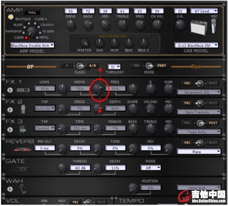The height and width of the screenshot is (206, 228).
Task: Click the guitar cabinet image
Action: pos(199,28)
